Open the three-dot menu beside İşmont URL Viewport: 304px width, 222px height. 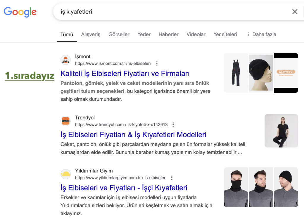[157, 64]
